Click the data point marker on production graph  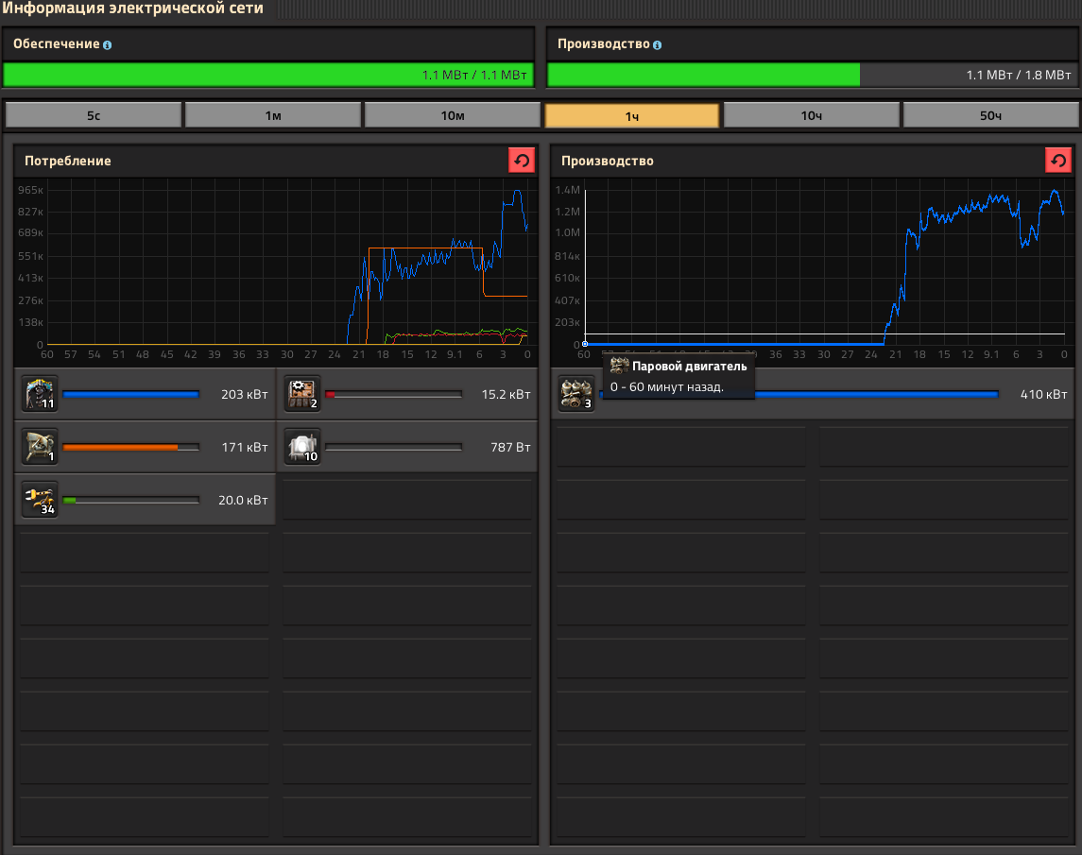point(585,344)
